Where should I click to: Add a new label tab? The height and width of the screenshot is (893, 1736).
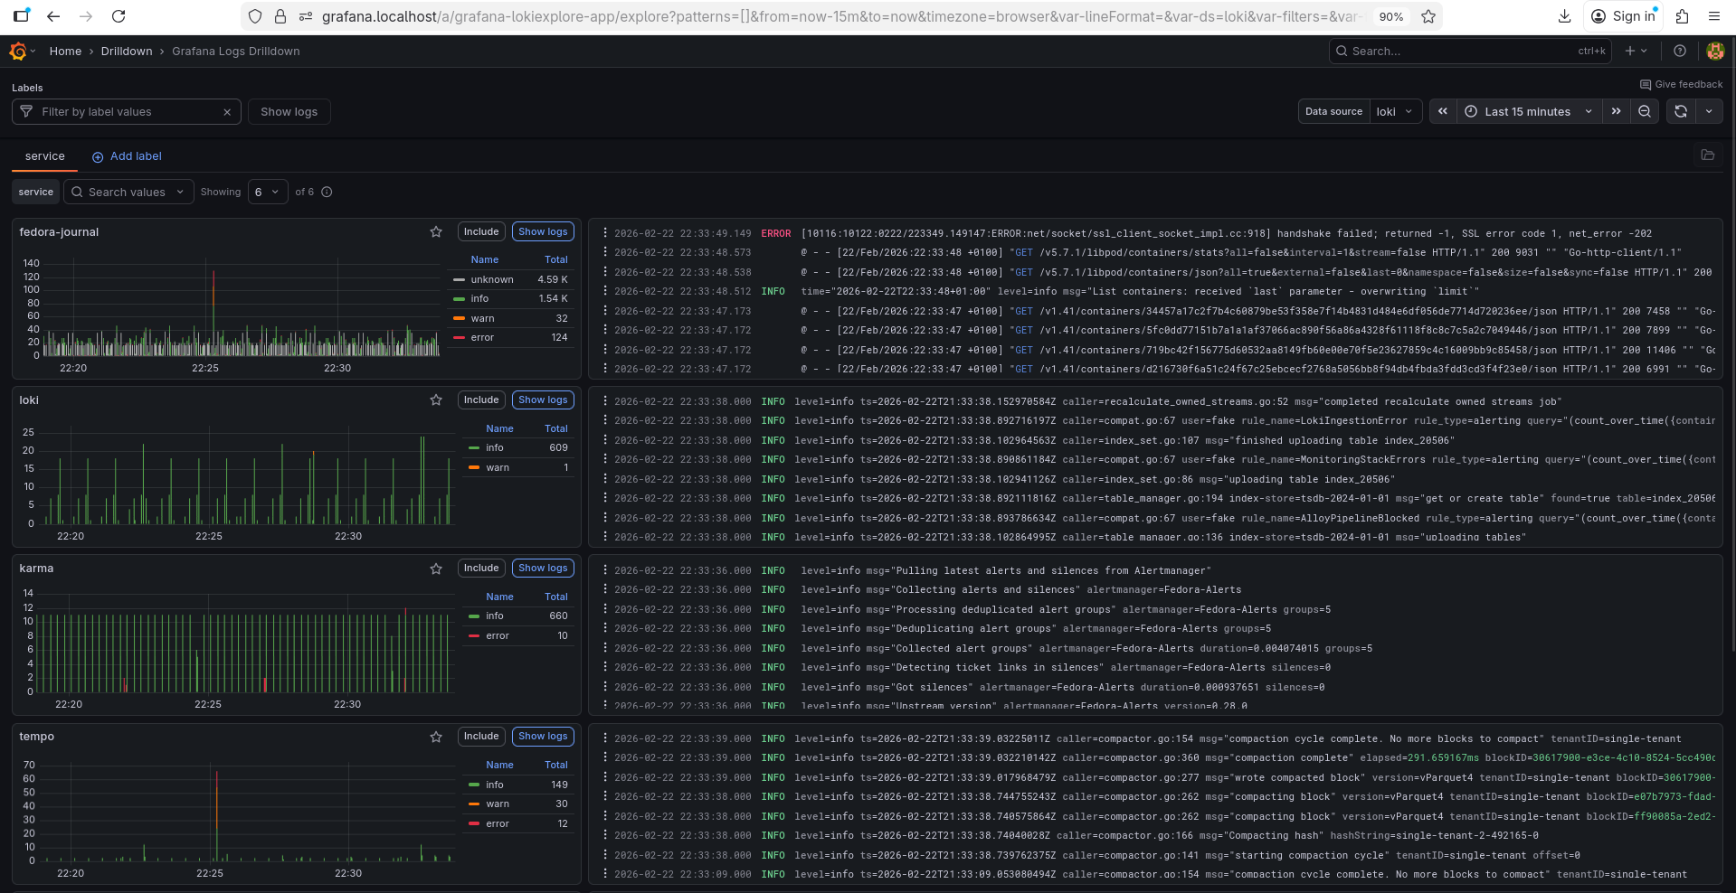point(127,156)
